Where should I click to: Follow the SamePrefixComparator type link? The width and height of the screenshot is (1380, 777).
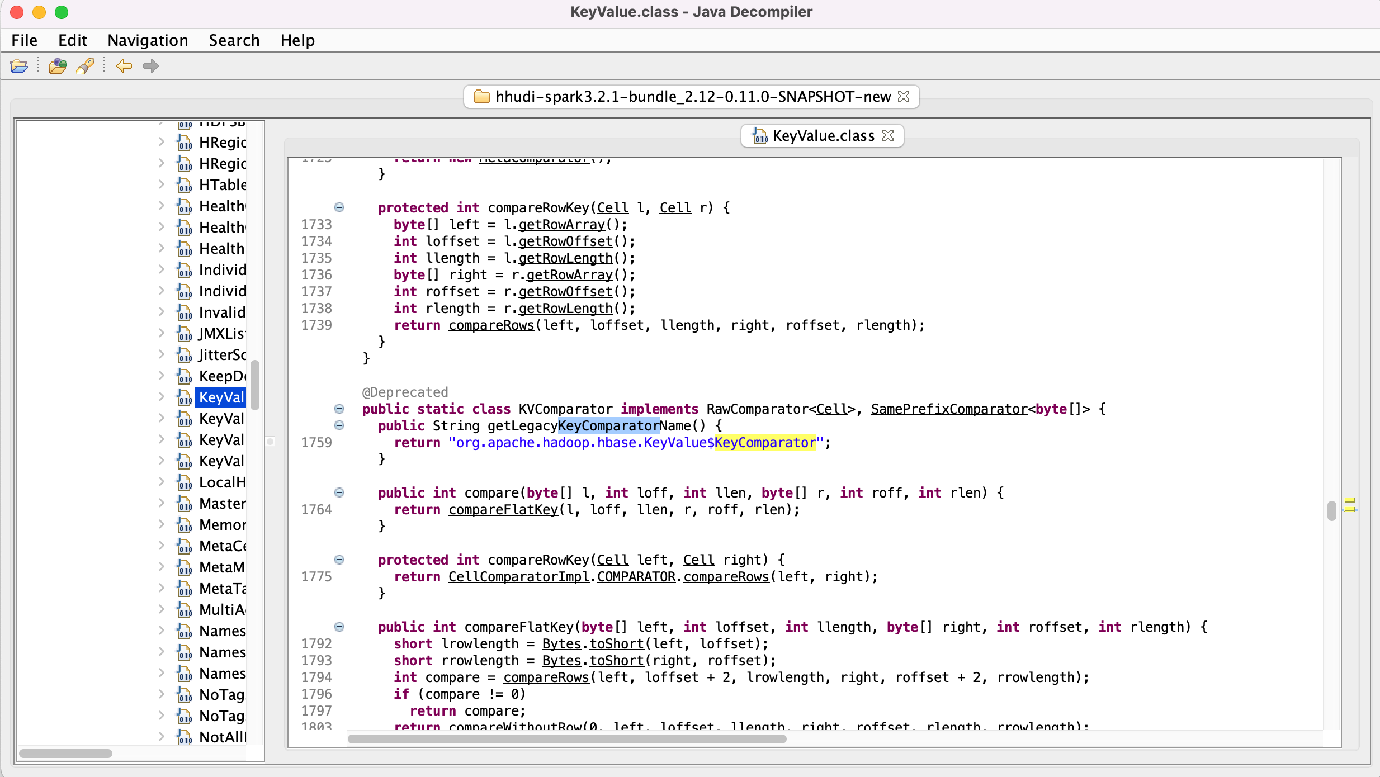click(x=949, y=409)
